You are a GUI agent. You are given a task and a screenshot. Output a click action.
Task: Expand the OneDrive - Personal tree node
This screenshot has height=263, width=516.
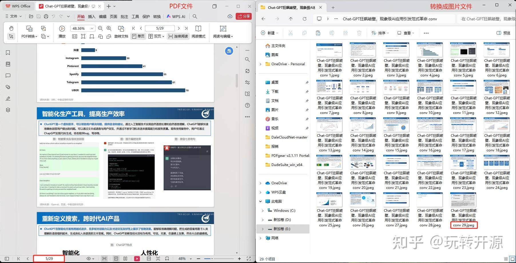[261, 64]
